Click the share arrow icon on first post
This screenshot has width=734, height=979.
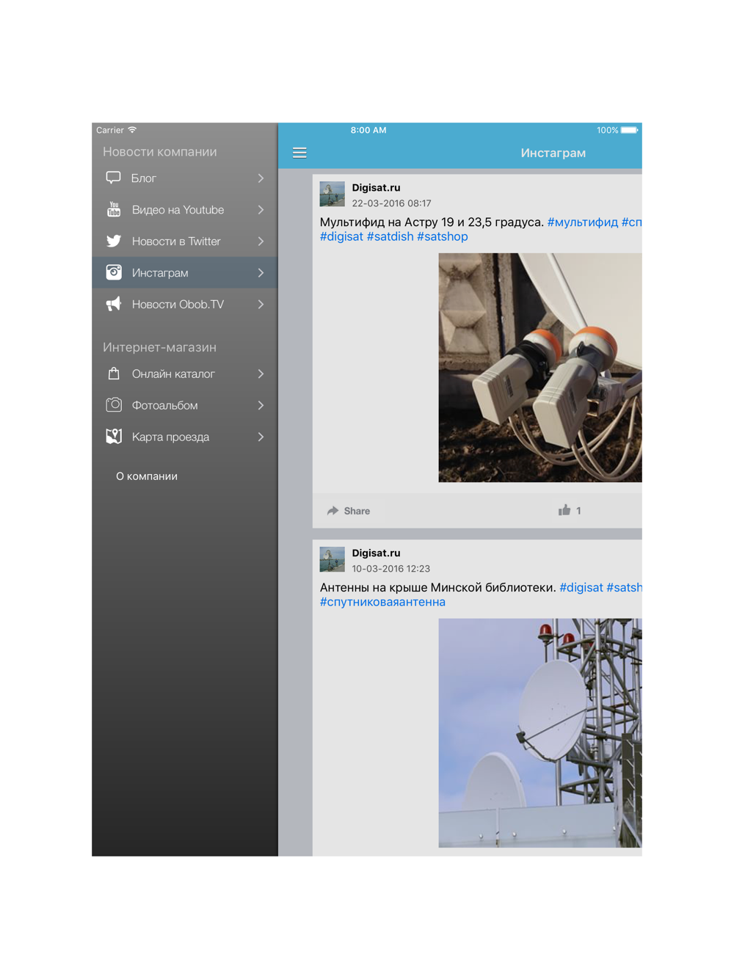click(x=333, y=511)
